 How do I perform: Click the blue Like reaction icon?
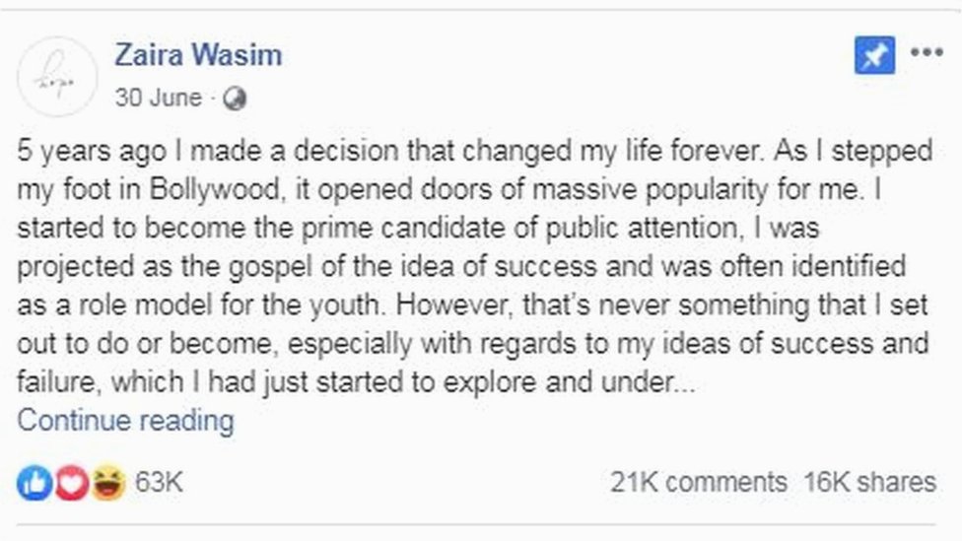point(34,482)
